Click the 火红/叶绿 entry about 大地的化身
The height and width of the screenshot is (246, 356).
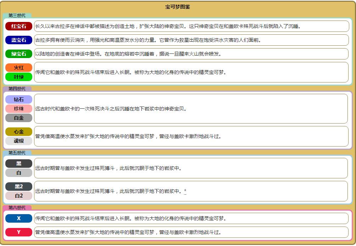coord(191,72)
